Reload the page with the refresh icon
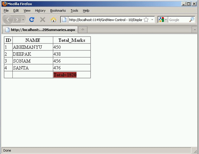The image size is (199, 154). tap(32, 20)
